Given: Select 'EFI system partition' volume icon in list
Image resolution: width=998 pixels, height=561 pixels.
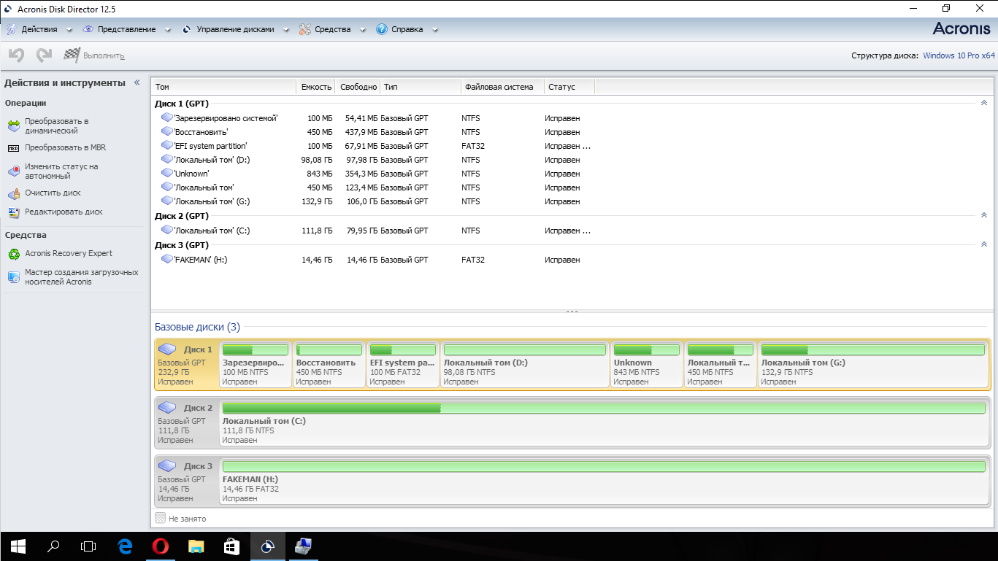Looking at the screenshot, I should click(x=166, y=145).
